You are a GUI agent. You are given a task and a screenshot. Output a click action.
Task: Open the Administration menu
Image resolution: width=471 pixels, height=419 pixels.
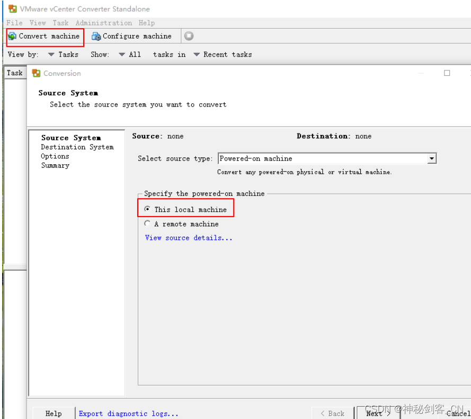tap(104, 23)
